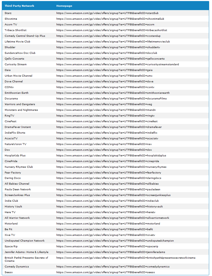212x276 pixels.
Task: Click the curiositystreamstandard signup URL
Action: click(118, 64)
